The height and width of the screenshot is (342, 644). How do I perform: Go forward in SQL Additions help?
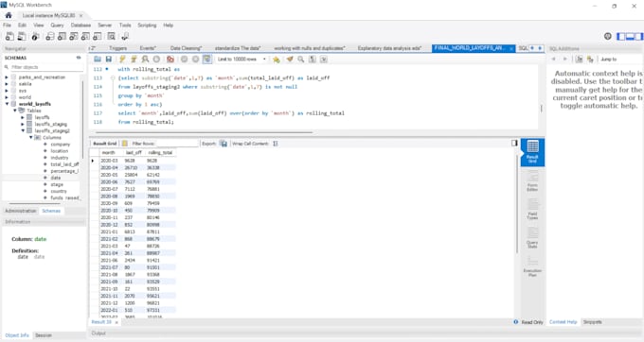pyautogui.click(x=565, y=60)
